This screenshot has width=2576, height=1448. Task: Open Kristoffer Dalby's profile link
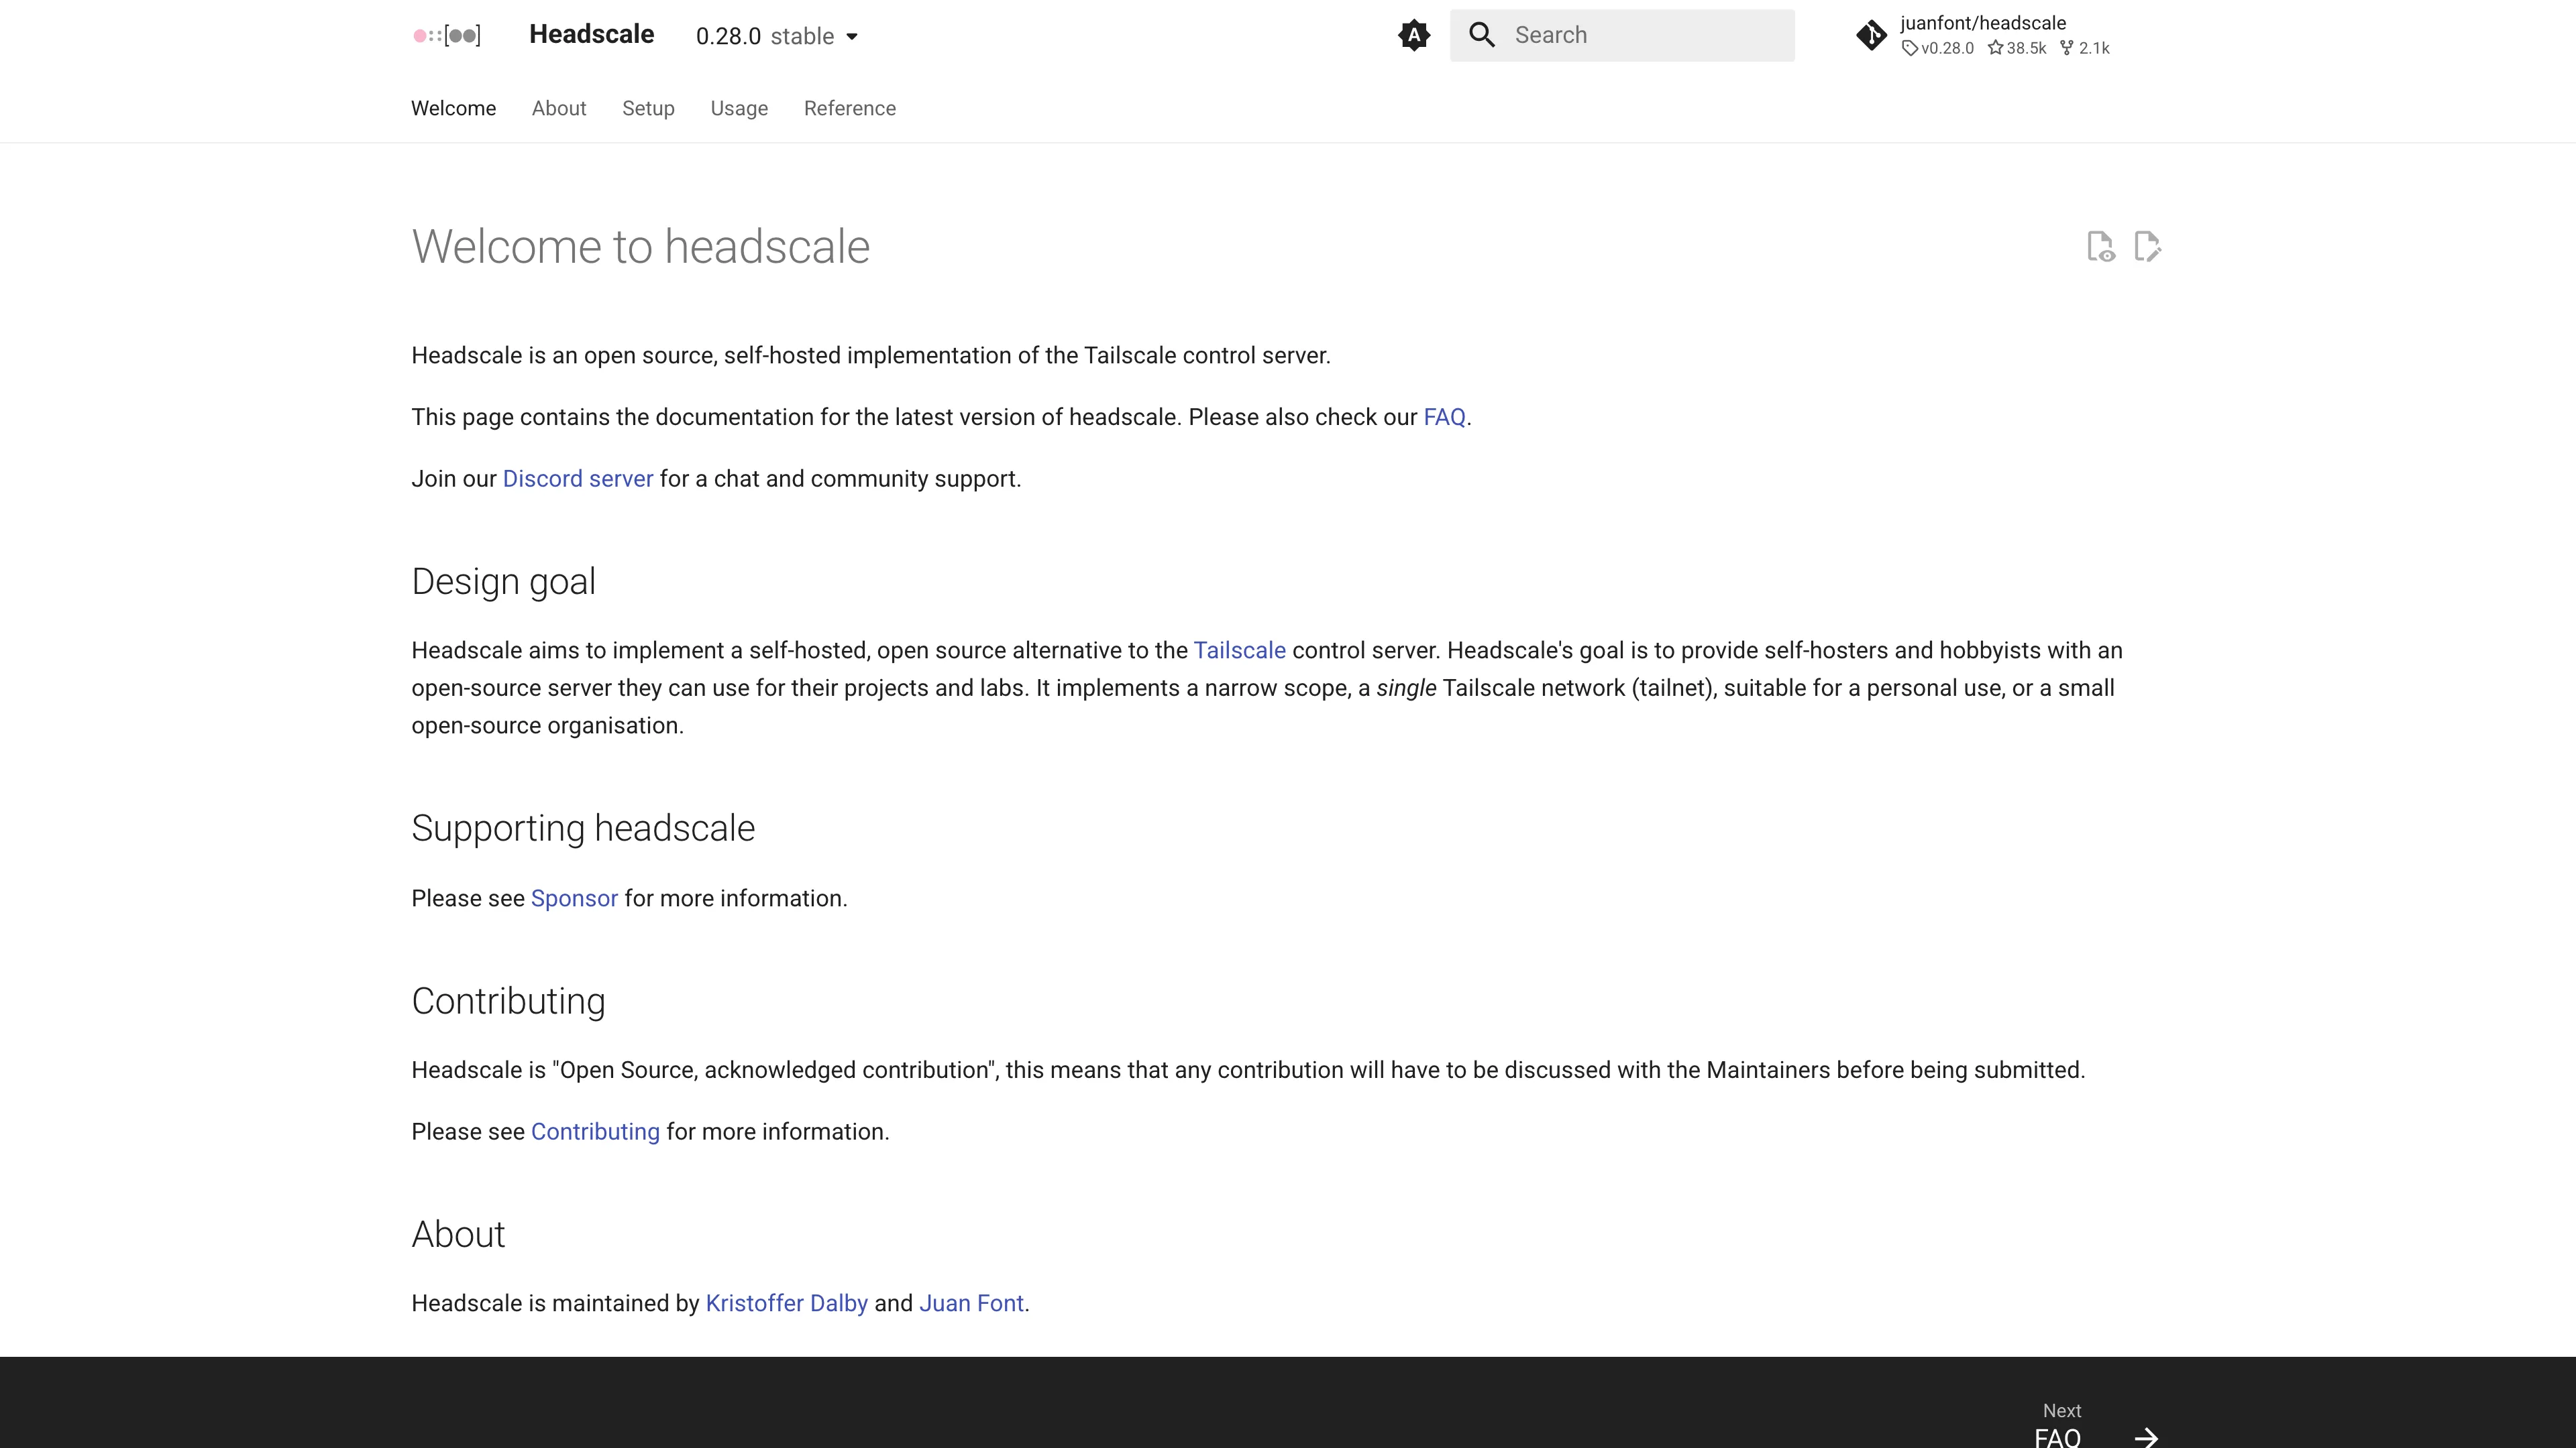[786, 1303]
